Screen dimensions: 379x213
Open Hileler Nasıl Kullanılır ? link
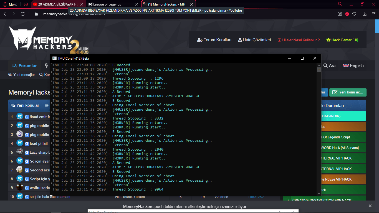[299, 40]
